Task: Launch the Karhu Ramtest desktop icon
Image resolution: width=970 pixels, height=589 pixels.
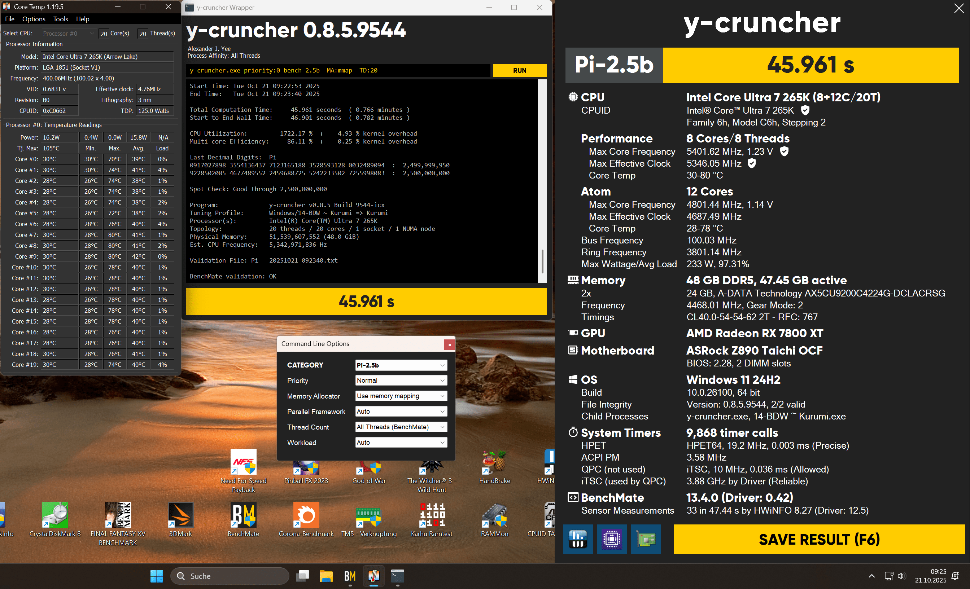Action: 432,515
